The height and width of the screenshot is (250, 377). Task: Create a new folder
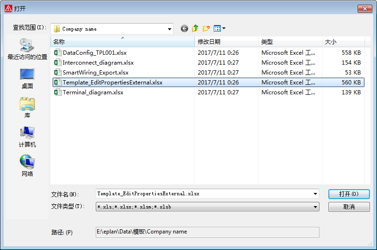point(206,29)
